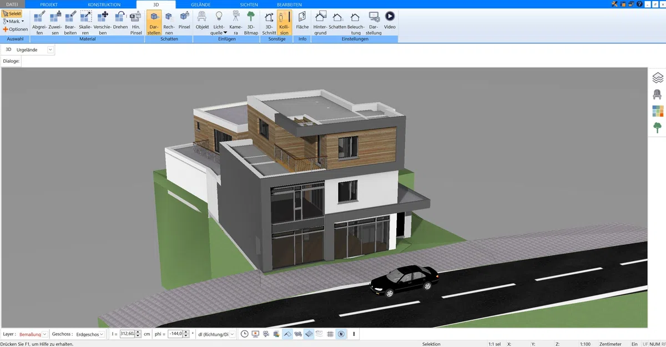Open the plants tree icon in the sidebar
Image resolution: width=666 pixels, height=347 pixels.
pos(658,128)
